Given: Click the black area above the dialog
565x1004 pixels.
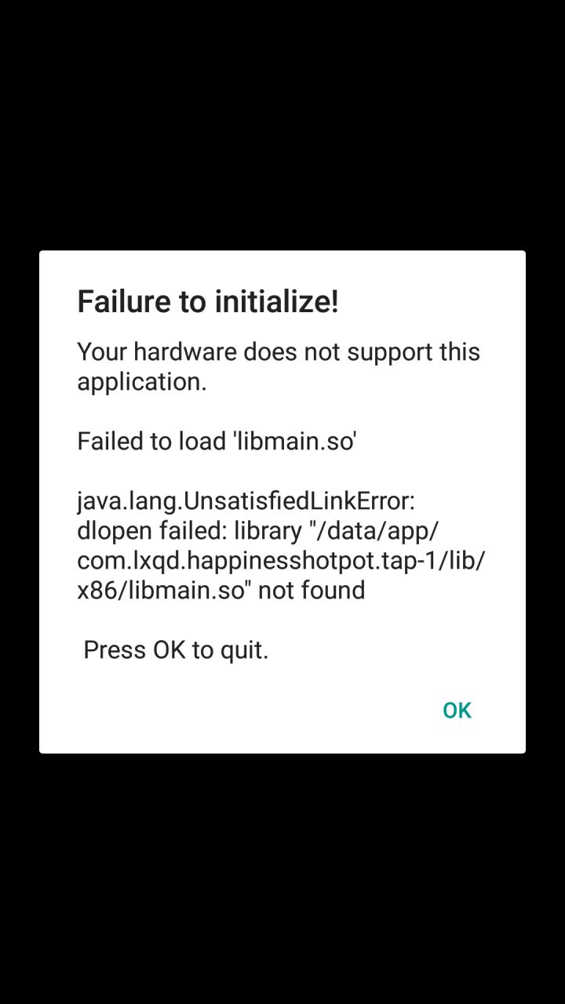Looking at the screenshot, I should [x=282, y=125].
